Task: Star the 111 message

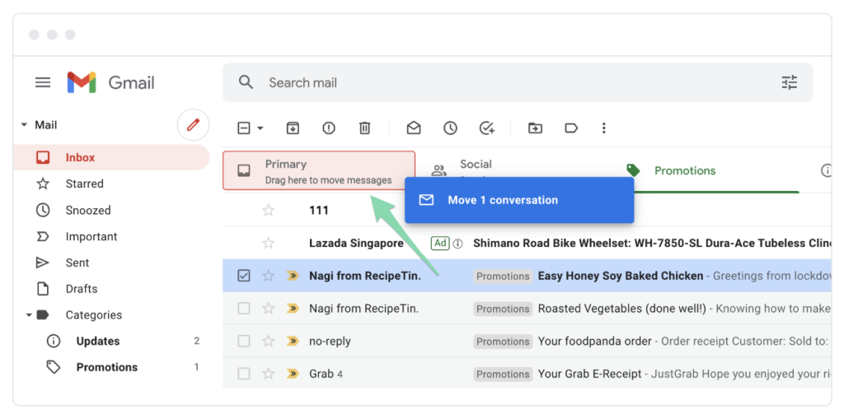Action: click(268, 210)
